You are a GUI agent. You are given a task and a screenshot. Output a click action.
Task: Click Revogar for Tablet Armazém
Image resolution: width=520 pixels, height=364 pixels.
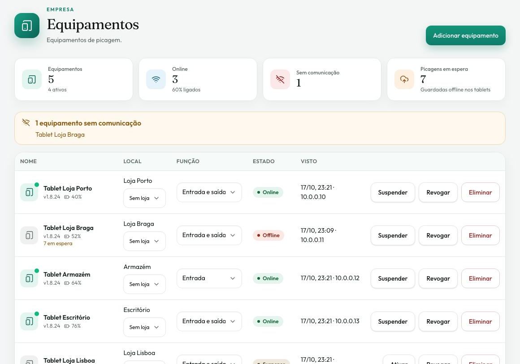pos(438,278)
